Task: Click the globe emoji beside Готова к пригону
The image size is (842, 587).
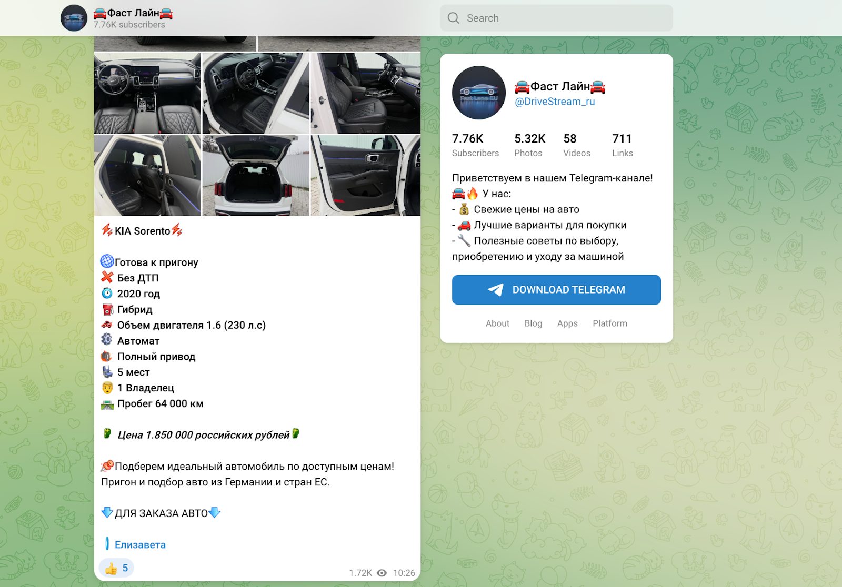Action: pyautogui.click(x=107, y=261)
